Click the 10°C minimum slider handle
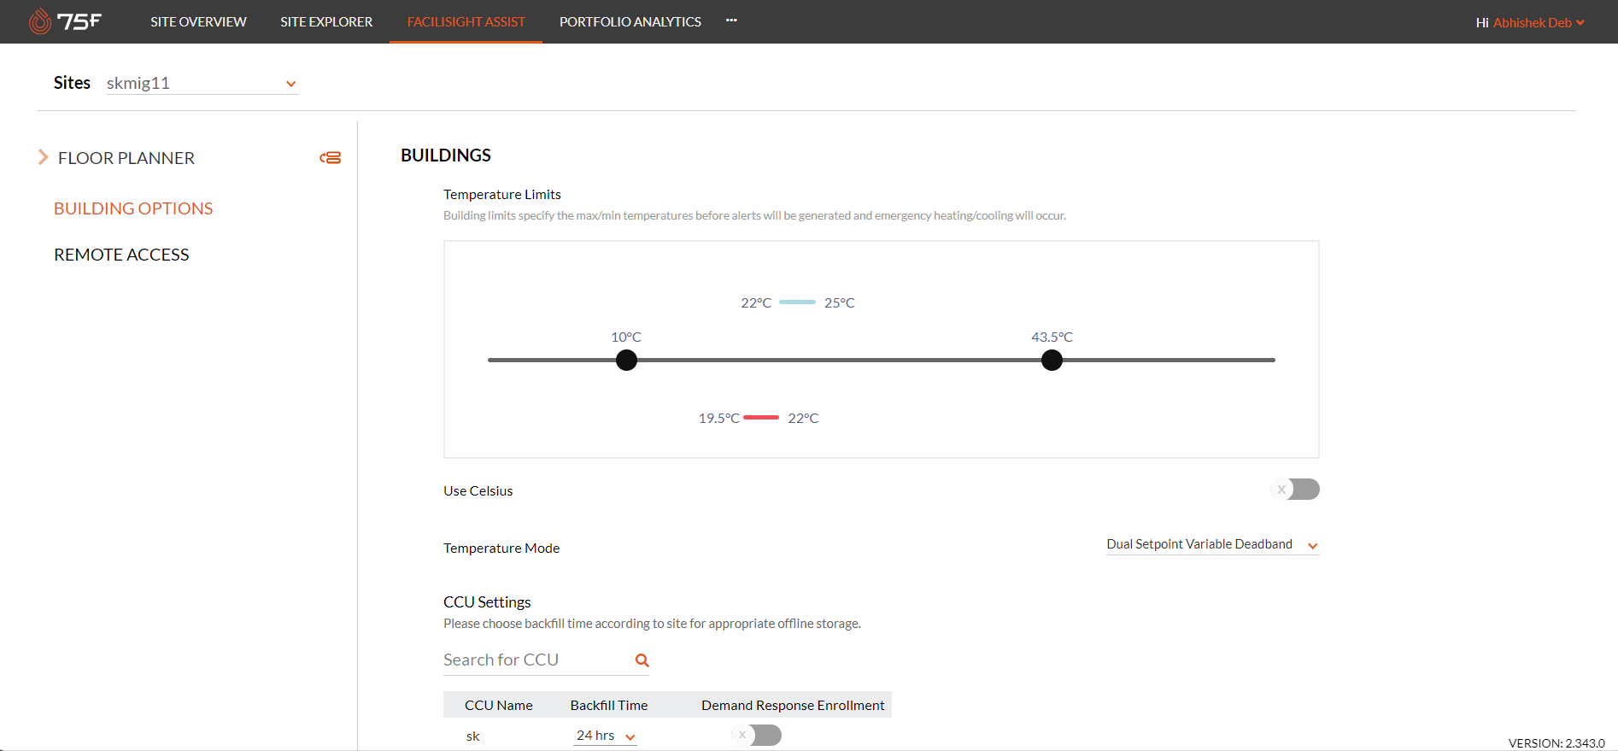Screen dimensions: 1618x751 click(626, 361)
